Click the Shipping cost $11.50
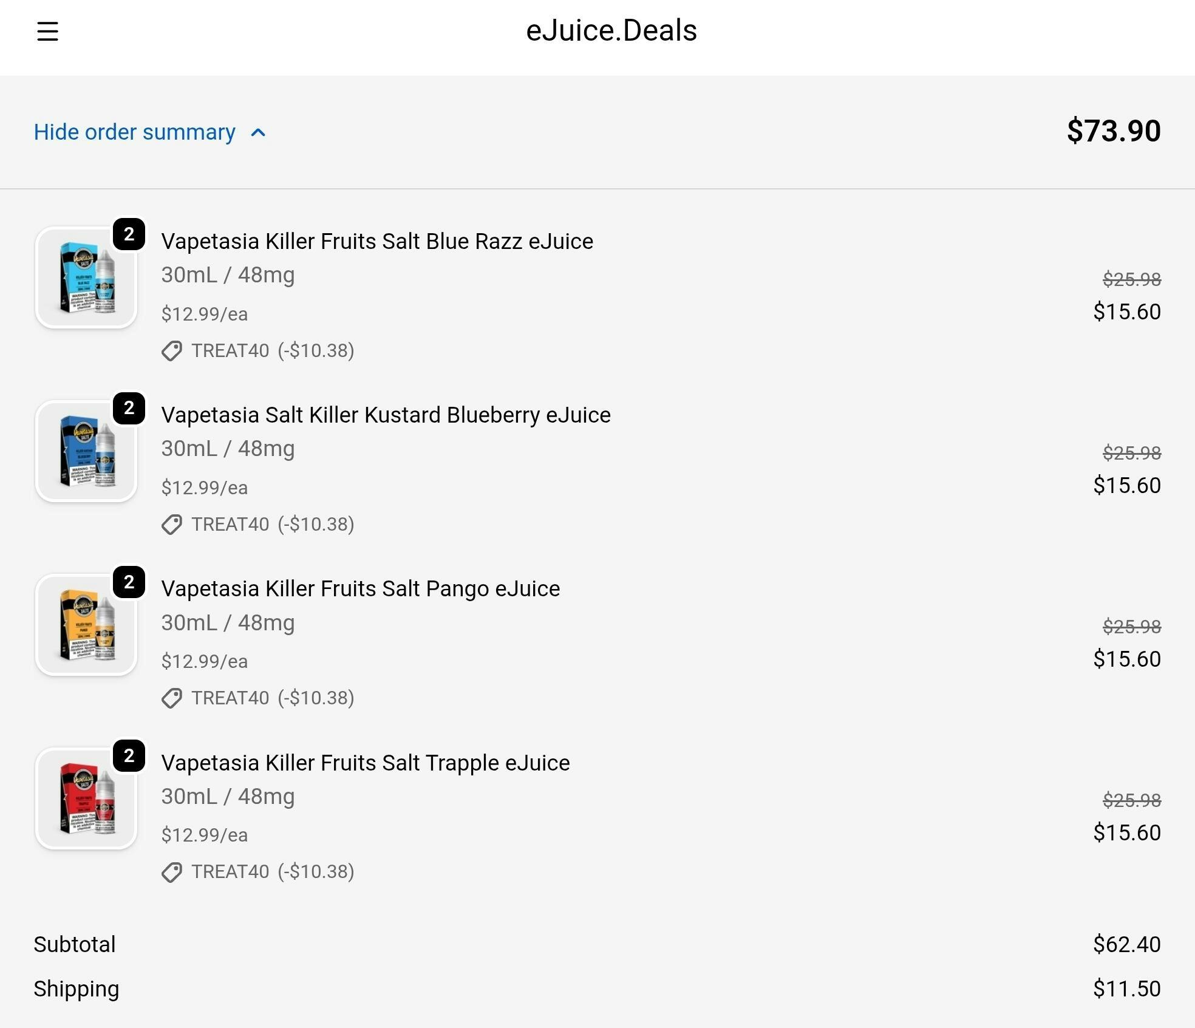The height and width of the screenshot is (1028, 1195). click(1126, 989)
